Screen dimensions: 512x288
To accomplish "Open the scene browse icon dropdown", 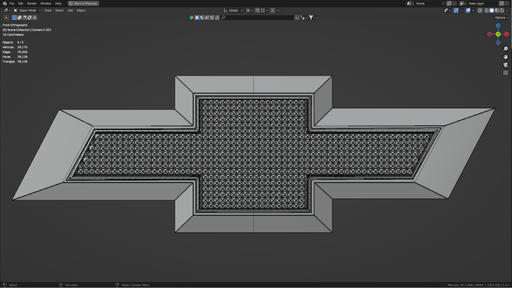I will point(410,3).
